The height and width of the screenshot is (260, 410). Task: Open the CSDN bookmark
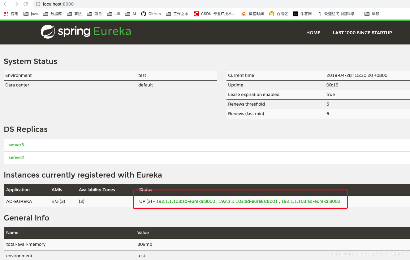coord(214,14)
